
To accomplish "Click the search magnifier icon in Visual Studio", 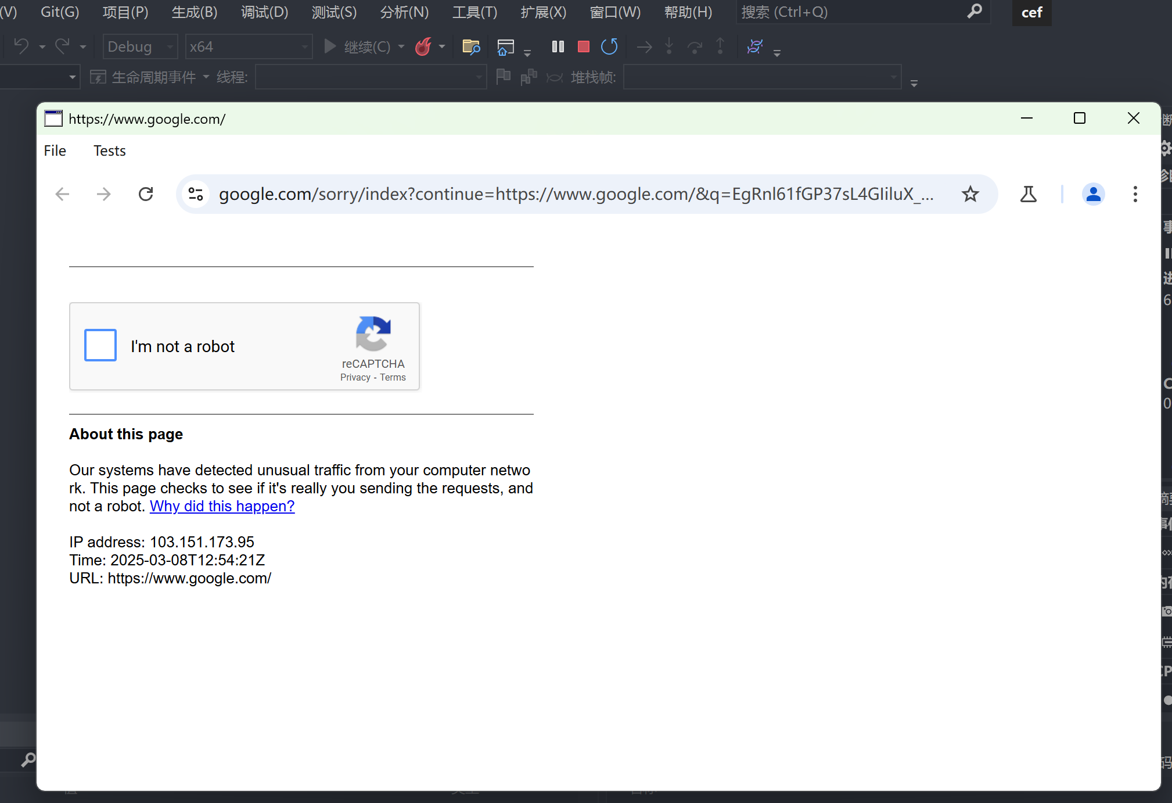I will point(975,11).
